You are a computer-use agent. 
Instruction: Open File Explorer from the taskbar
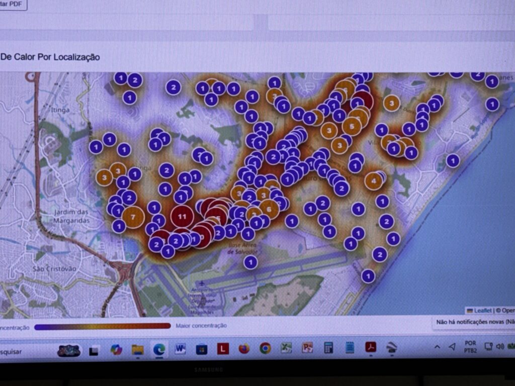(138, 350)
